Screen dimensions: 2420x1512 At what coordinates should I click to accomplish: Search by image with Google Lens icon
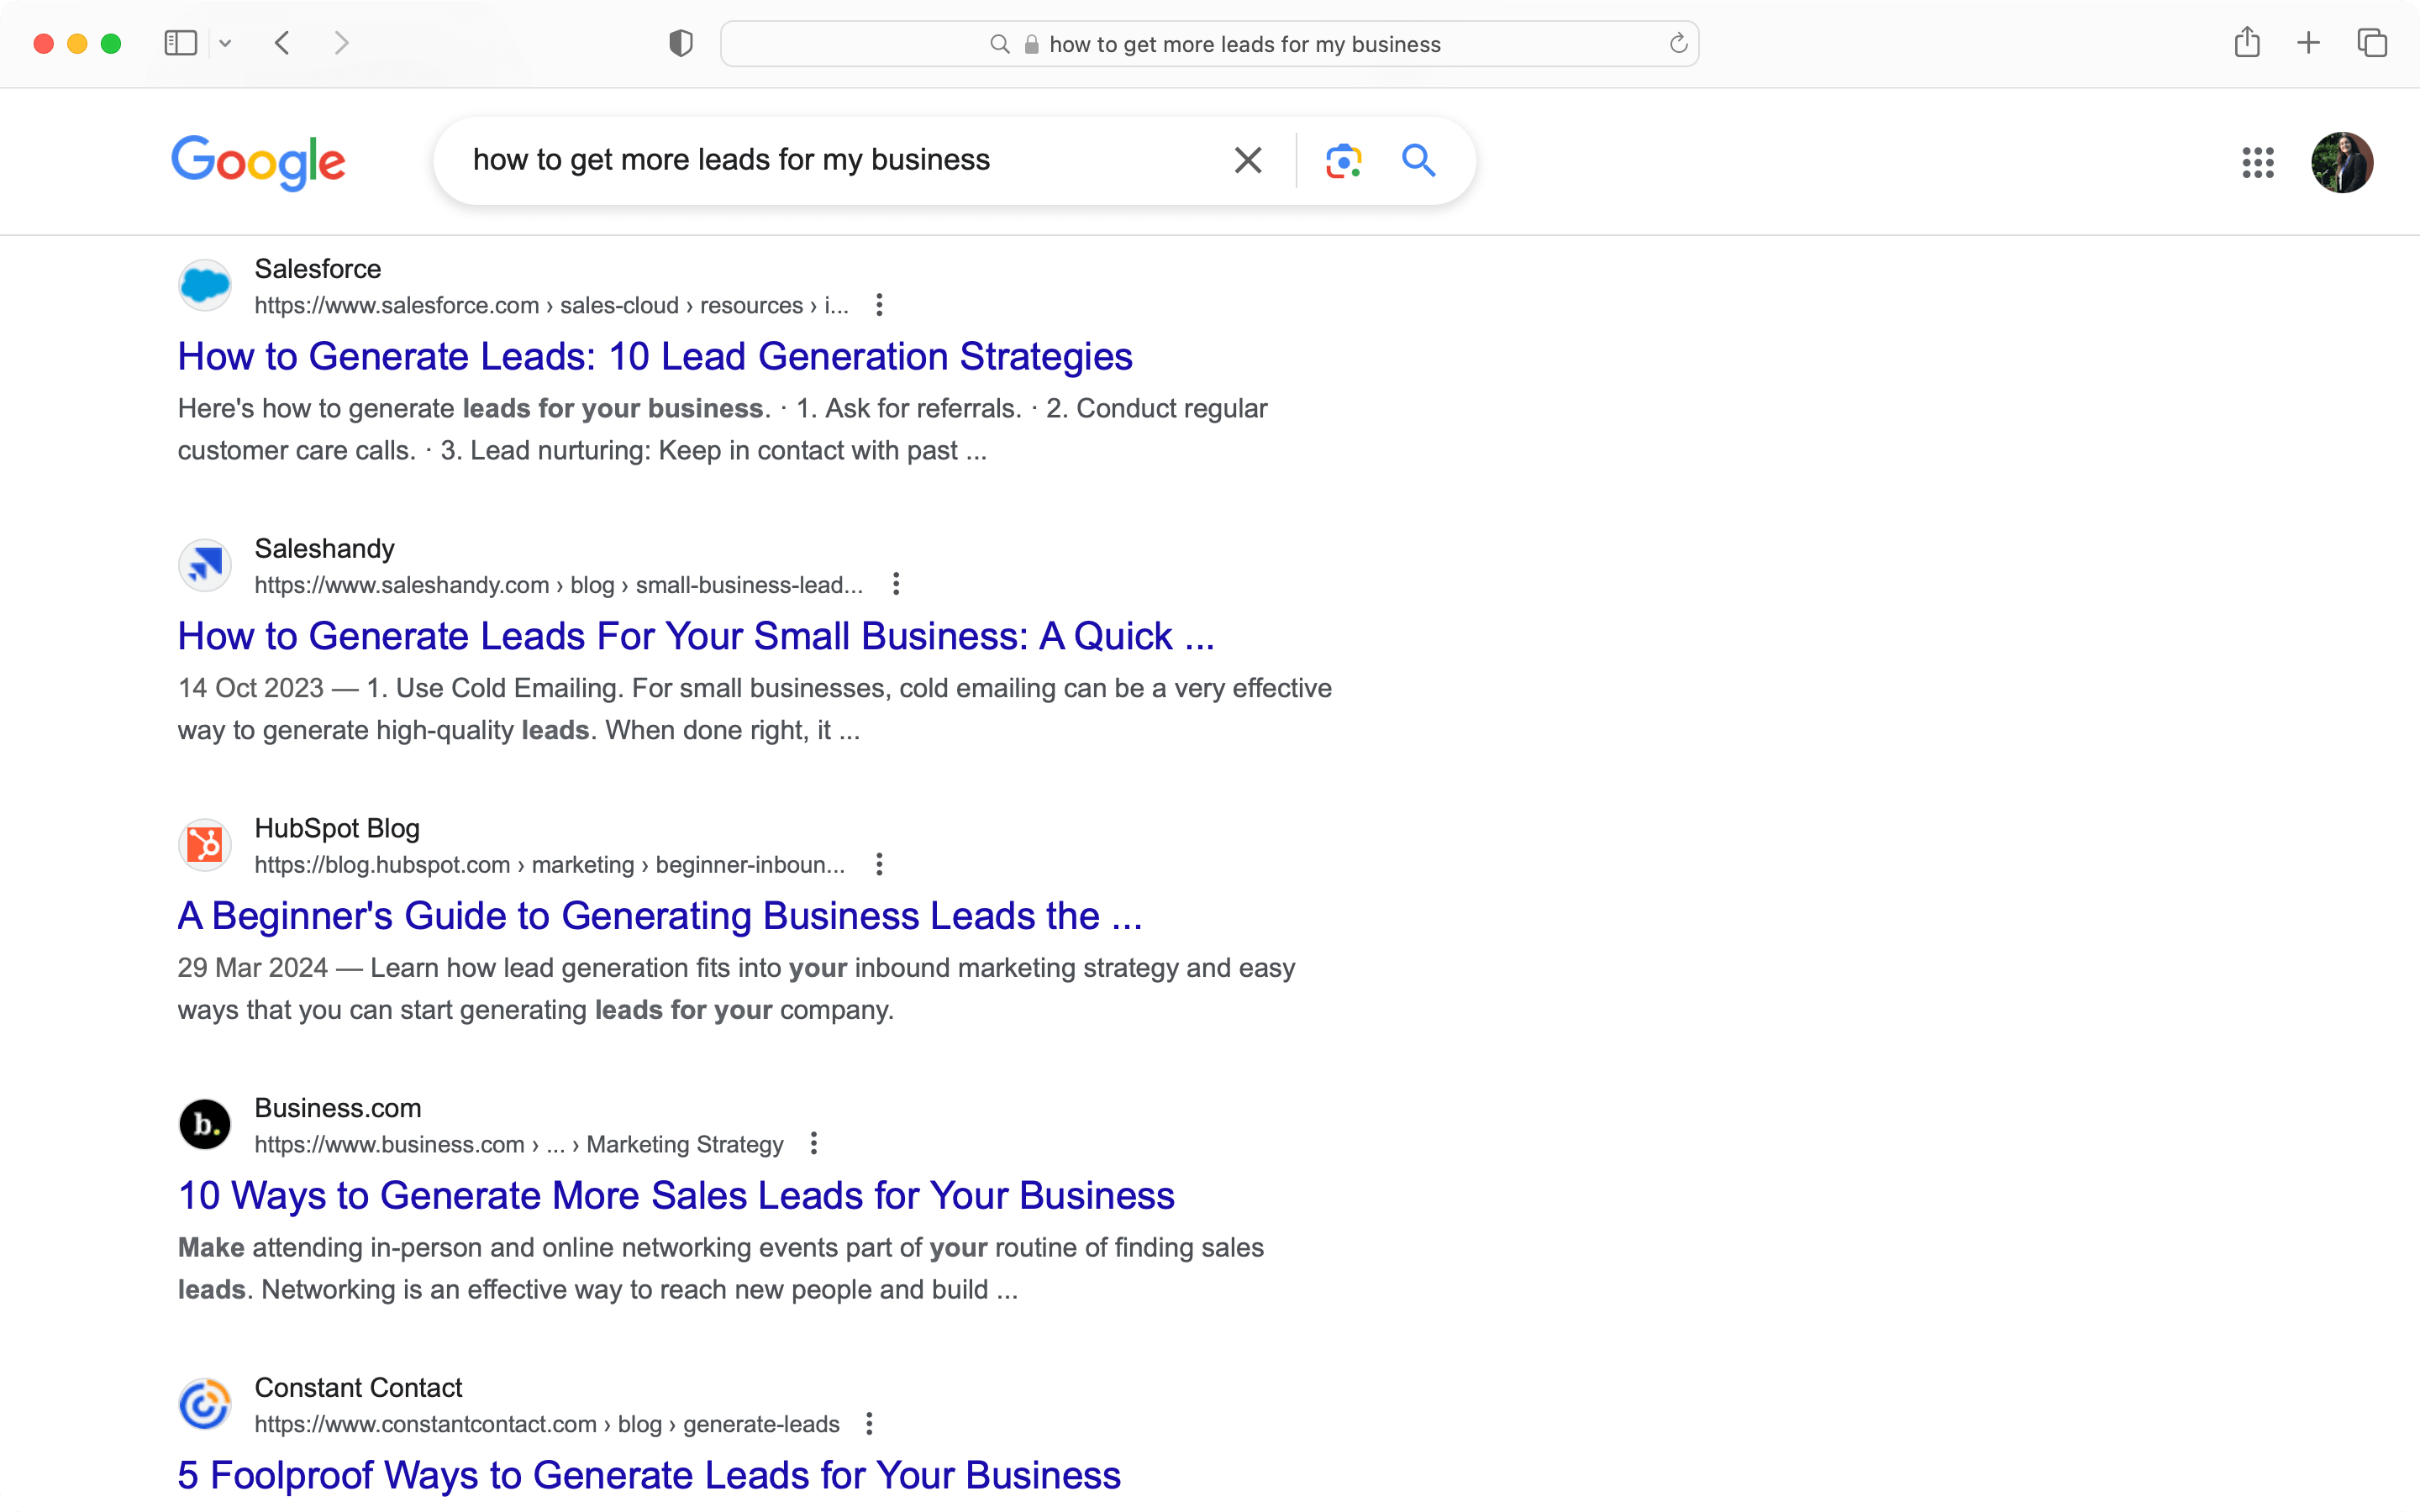[x=1343, y=160]
